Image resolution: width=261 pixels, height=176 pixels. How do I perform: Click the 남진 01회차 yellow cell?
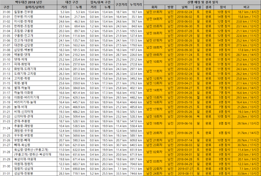pos(154,12)
